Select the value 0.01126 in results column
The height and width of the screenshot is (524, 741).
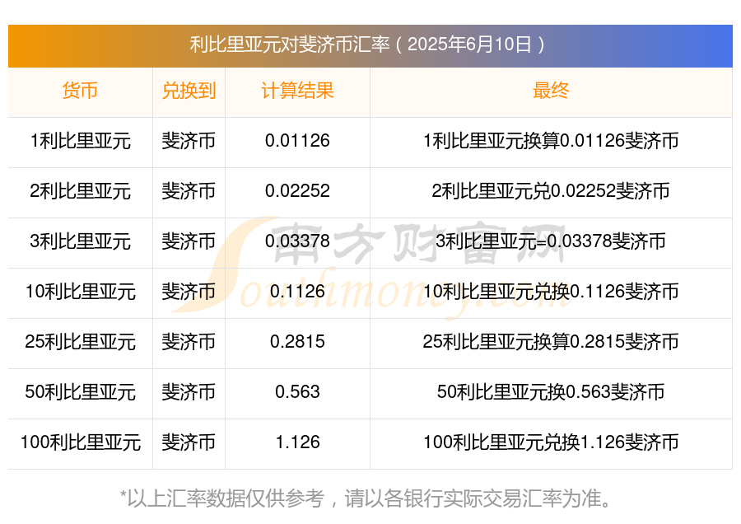[297, 141]
